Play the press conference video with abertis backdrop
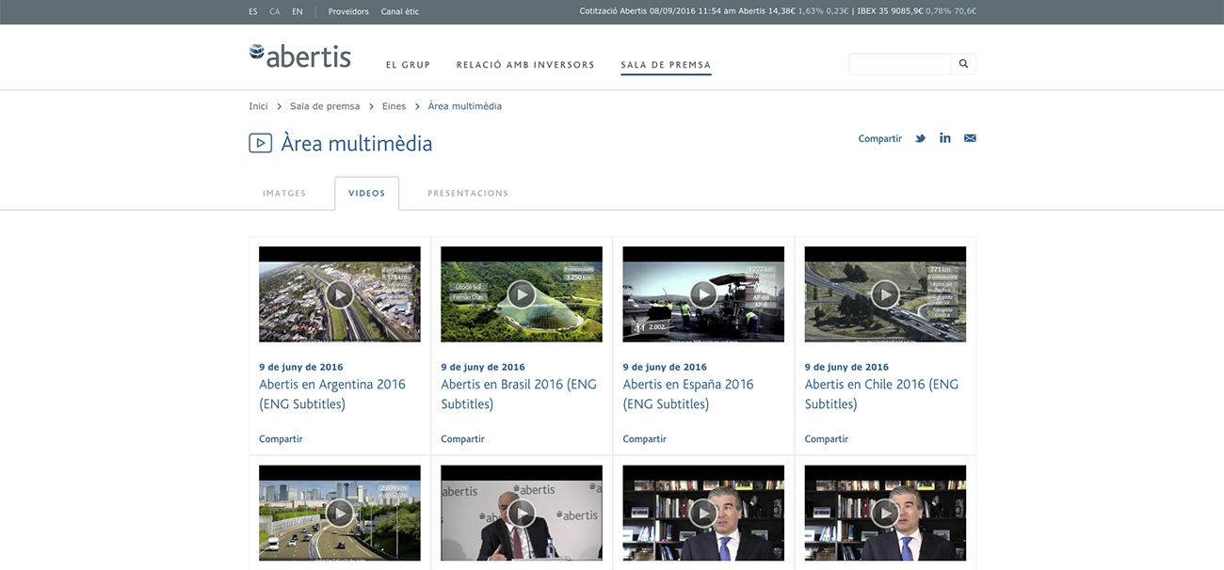The width and height of the screenshot is (1224, 570). (x=522, y=513)
